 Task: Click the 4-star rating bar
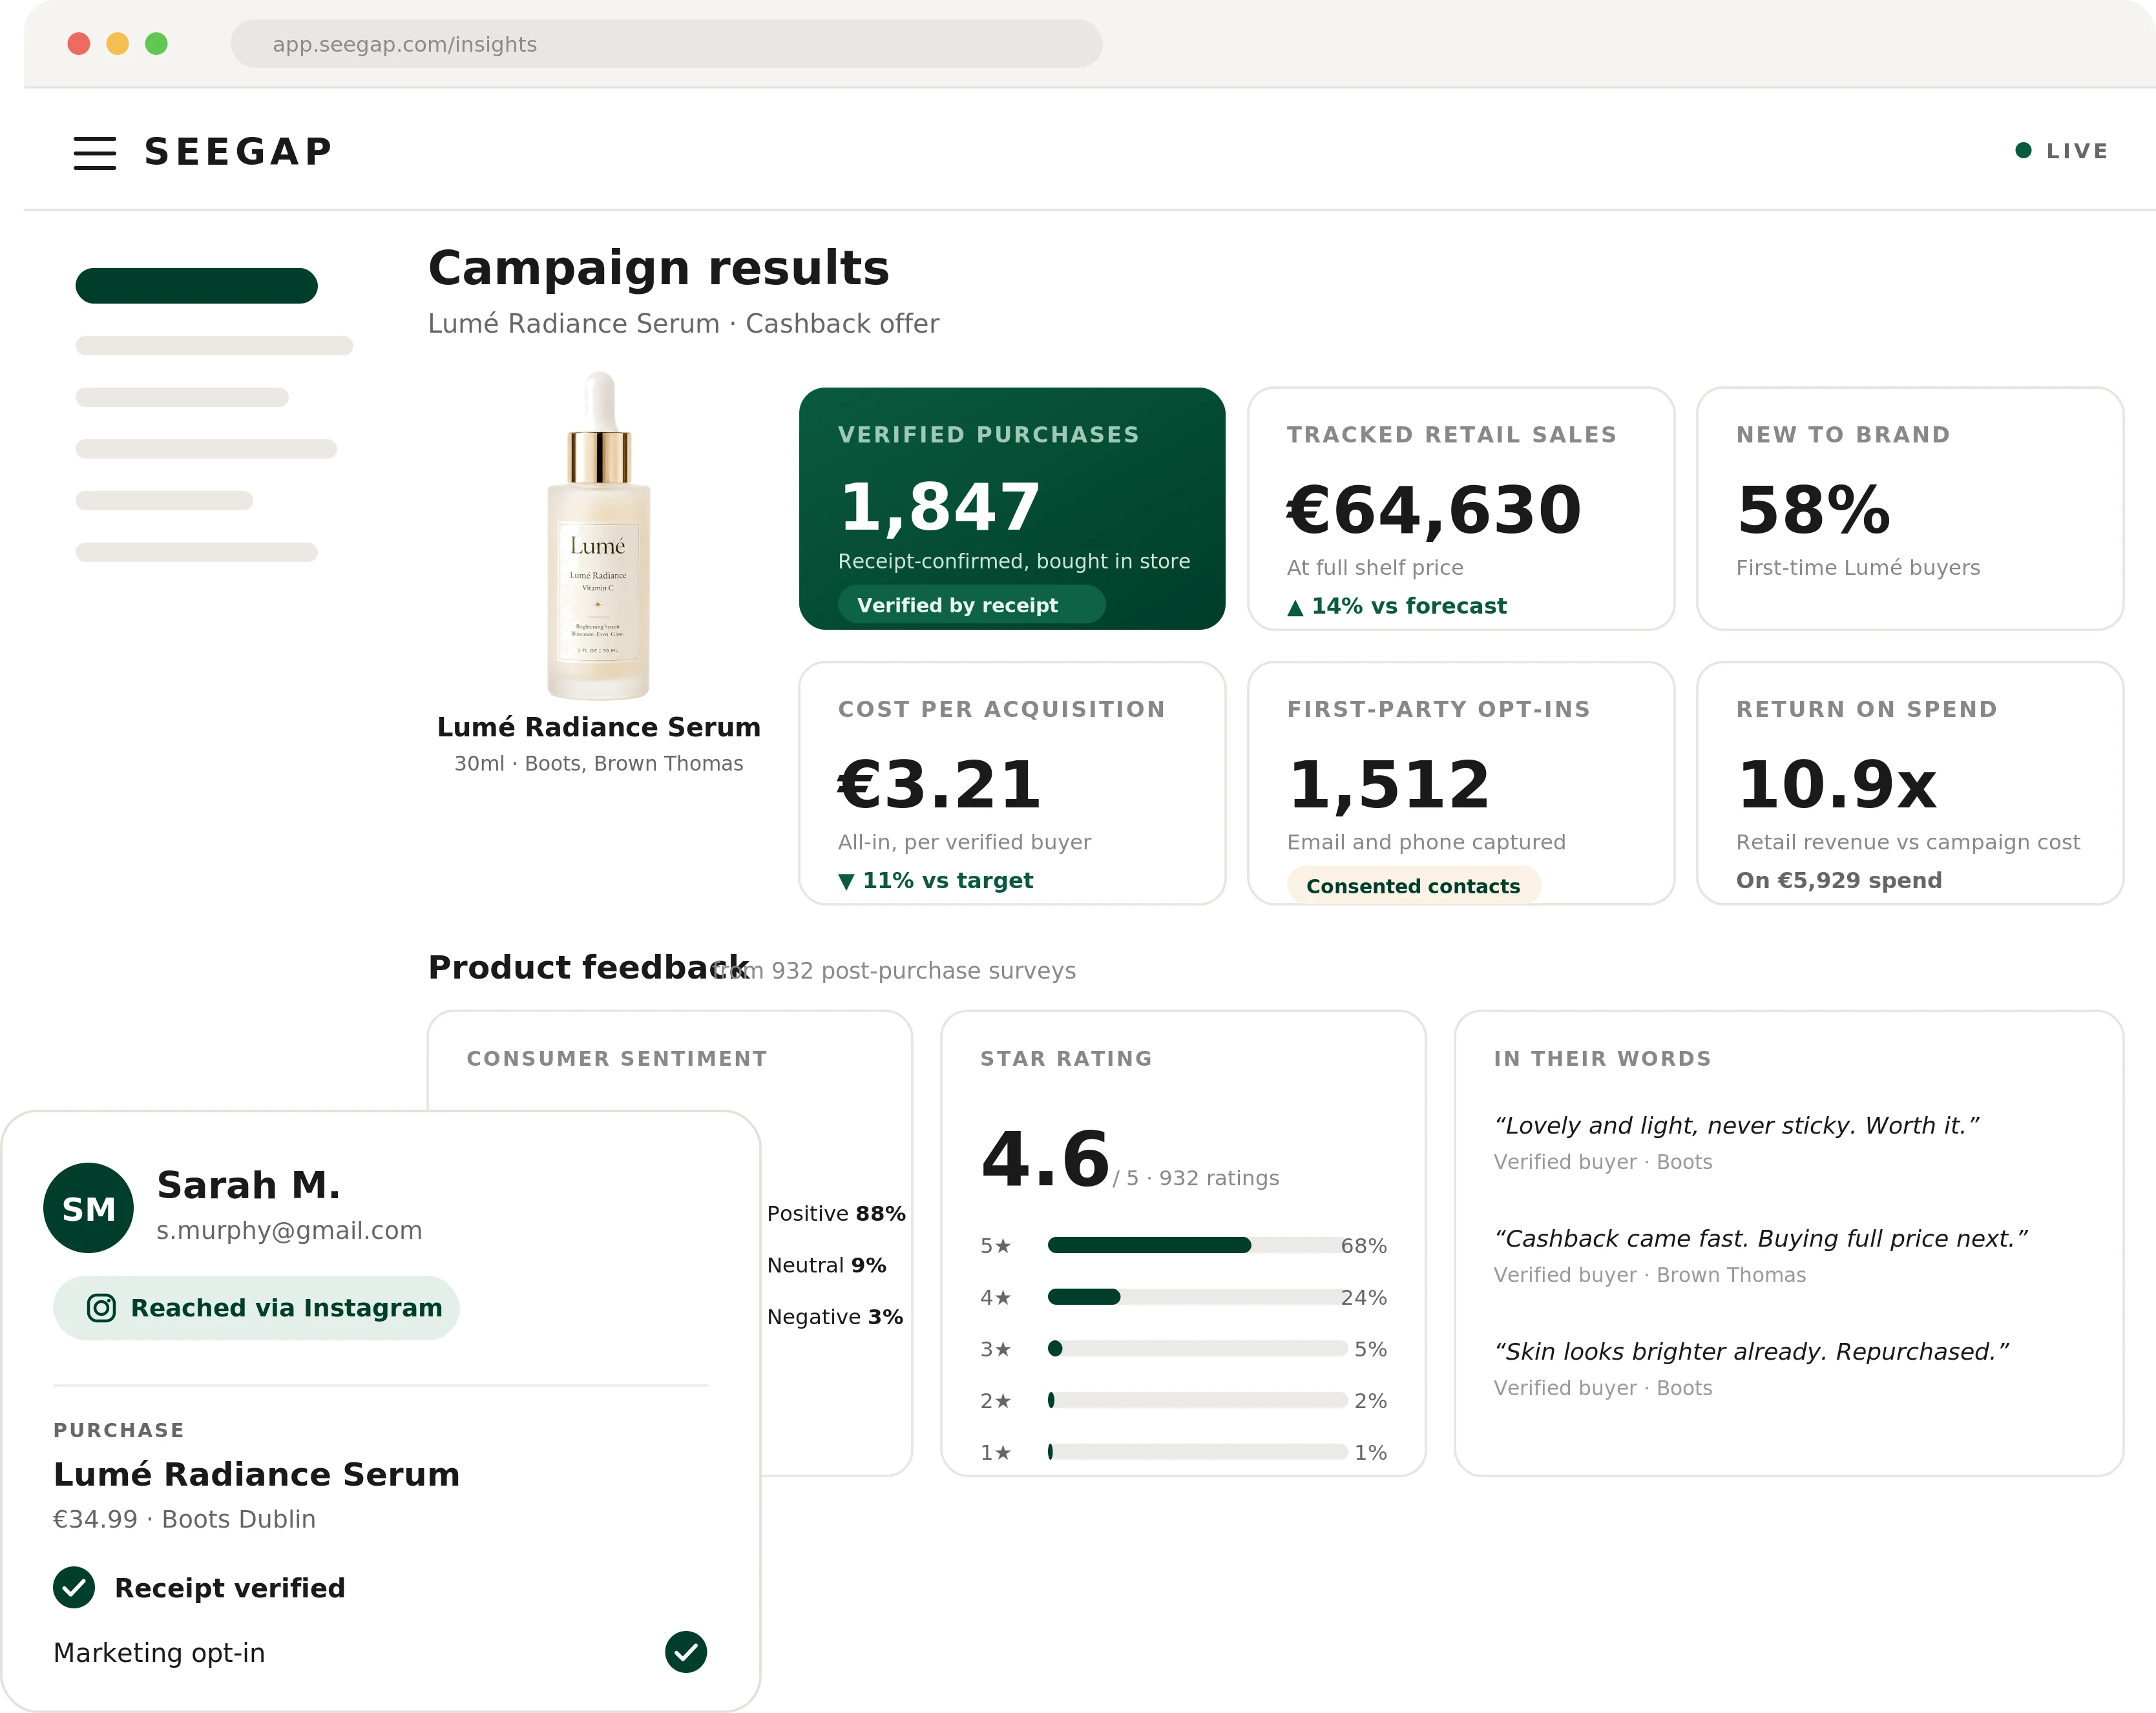point(1197,1297)
